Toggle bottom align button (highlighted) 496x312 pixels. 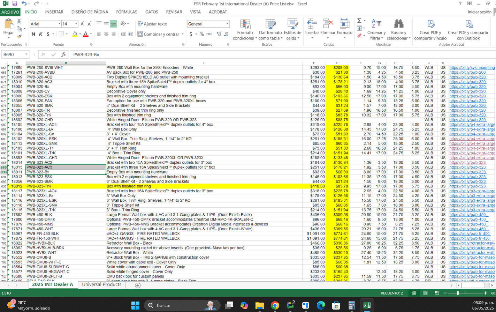pyautogui.click(x=114, y=24)
